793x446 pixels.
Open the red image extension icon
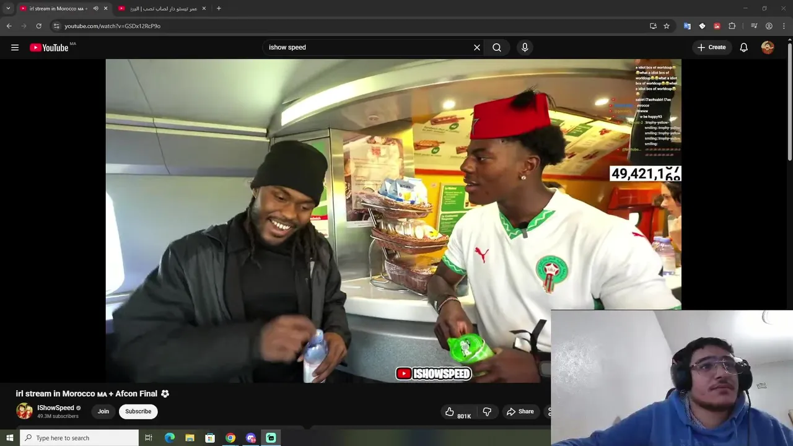click(717, 26)
